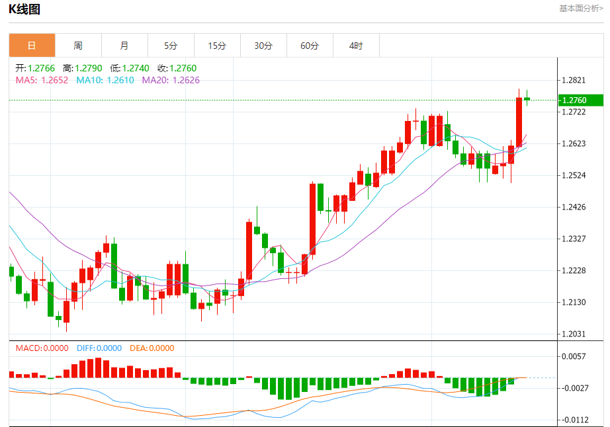Open the 5分 timeframe tab
The height and width of the screenshot is (427, 610).
click(171, 46)
